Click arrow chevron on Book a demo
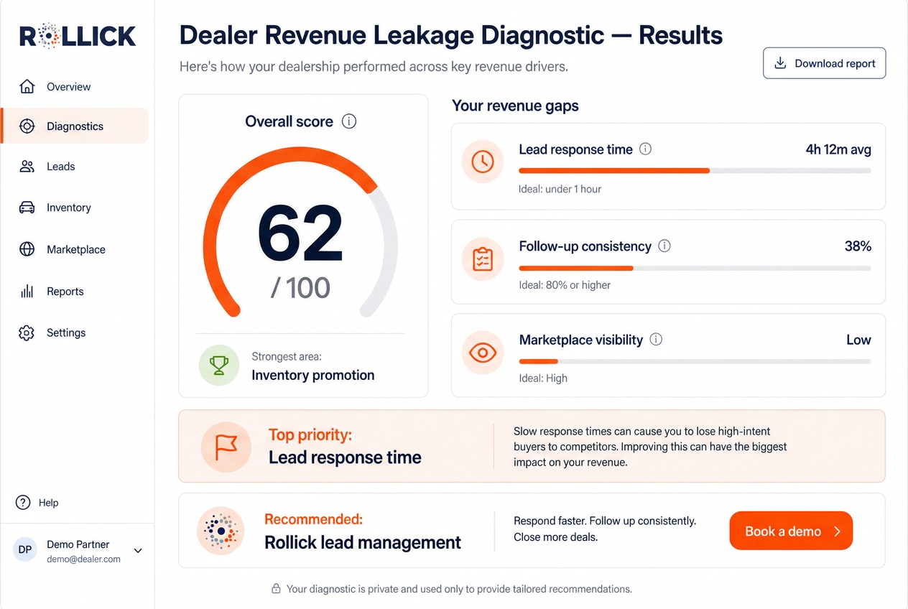 click(837, 531)
